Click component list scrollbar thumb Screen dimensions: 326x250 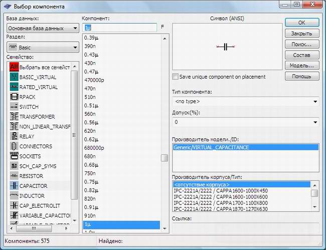[x=165, y=158]
